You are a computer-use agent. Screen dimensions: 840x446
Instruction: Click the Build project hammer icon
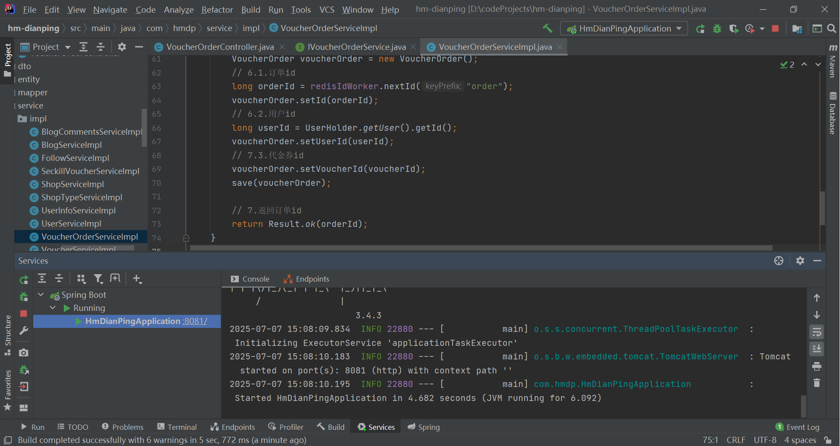[x=547, y=28]
